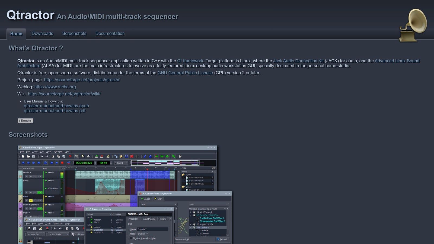
Task: Open the Transport menu in Qtractor
Action: [x=59, y=152]
